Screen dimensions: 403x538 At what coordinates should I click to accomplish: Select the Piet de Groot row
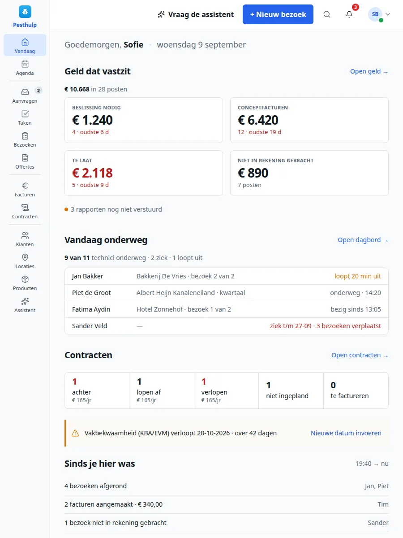point(227,293)
